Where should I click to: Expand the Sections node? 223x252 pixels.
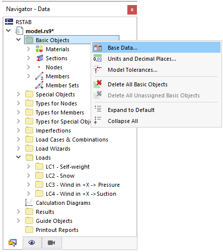point(29,58)
